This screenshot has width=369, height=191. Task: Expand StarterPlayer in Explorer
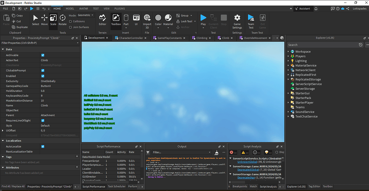288,103
